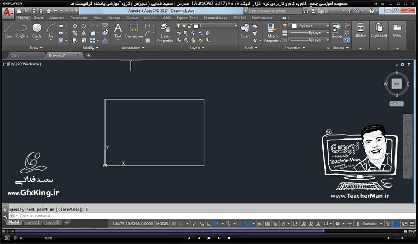418x244 pixels.
Task: Click Sign In button
Action: point(320,11)
